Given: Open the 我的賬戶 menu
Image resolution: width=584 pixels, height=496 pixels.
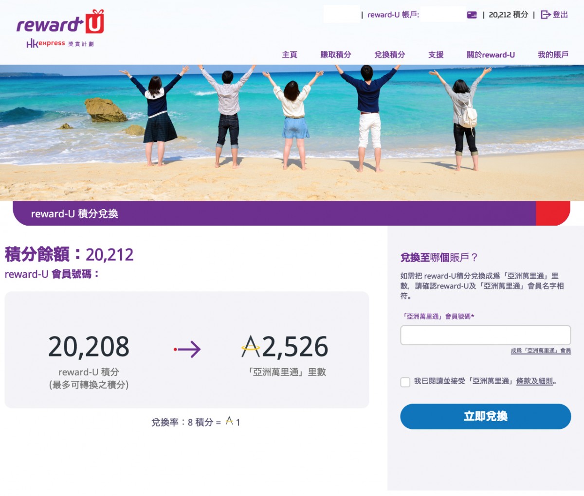Looking at the screenshot, I should click(x=553, y=55).
